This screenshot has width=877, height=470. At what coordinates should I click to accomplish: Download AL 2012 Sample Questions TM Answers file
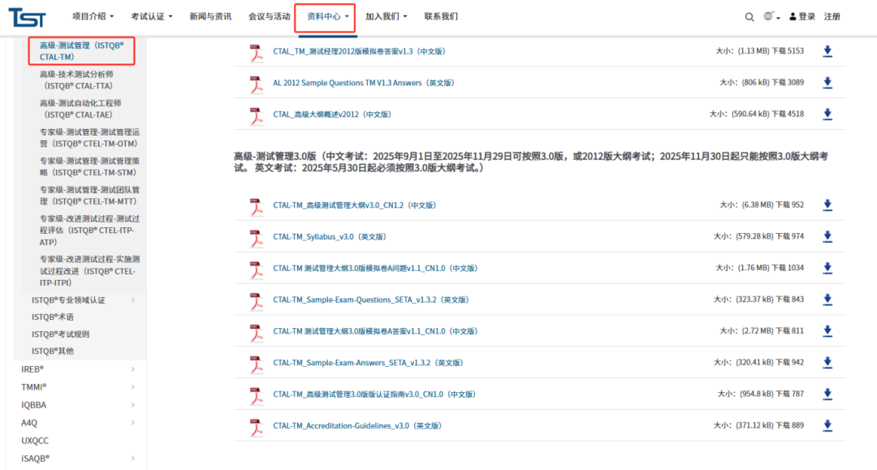tap(827, 83)
